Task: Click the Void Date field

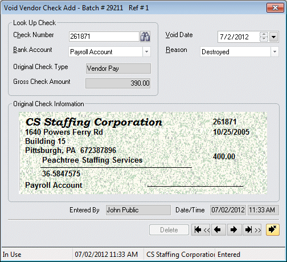Action: [239, 37]
